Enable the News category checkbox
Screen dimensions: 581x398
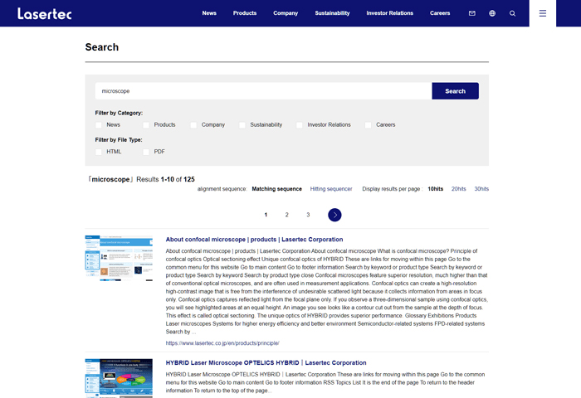[x=99, y=125]
